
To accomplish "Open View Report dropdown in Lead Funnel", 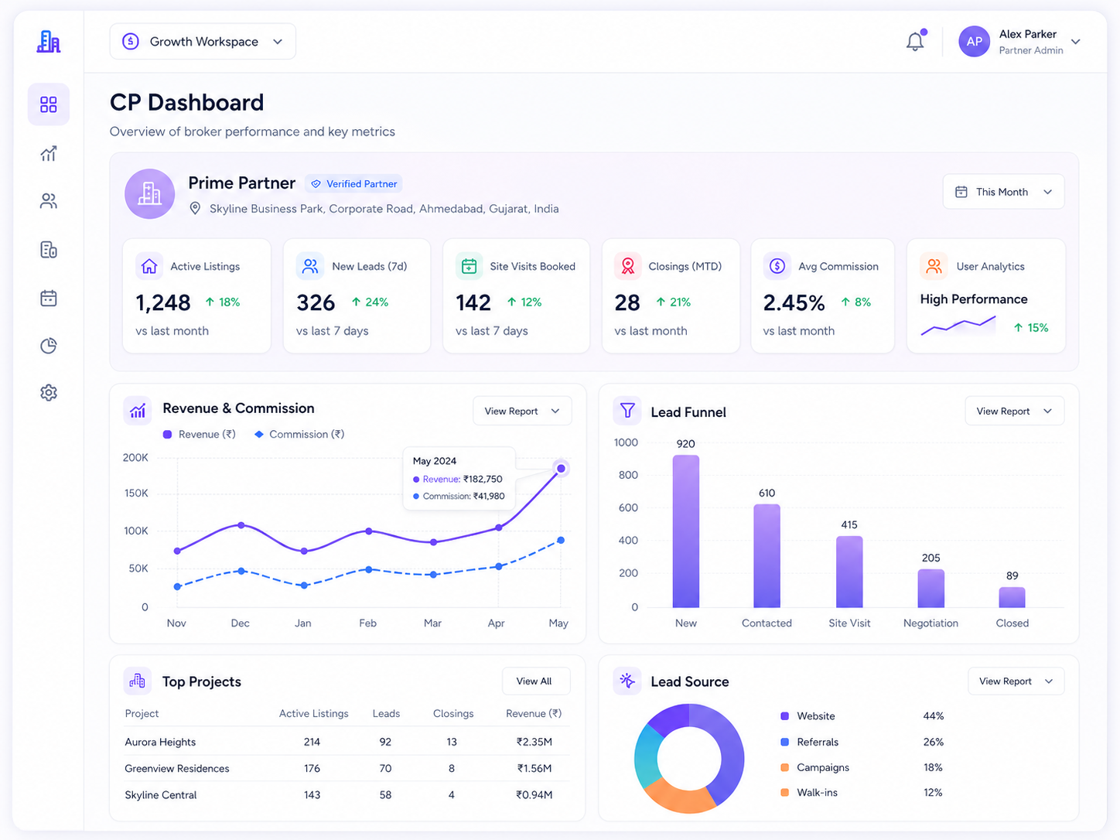I will point(1014,411).
